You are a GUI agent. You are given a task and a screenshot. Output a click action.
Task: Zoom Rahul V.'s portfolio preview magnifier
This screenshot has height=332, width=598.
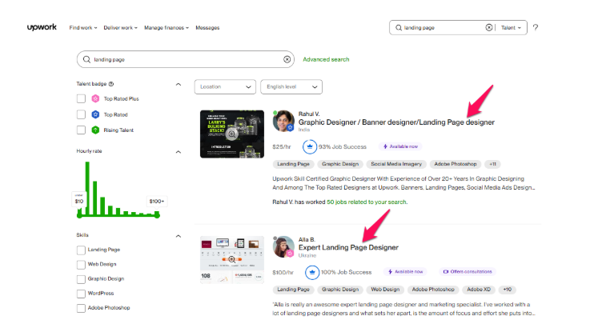coord(231,134)
